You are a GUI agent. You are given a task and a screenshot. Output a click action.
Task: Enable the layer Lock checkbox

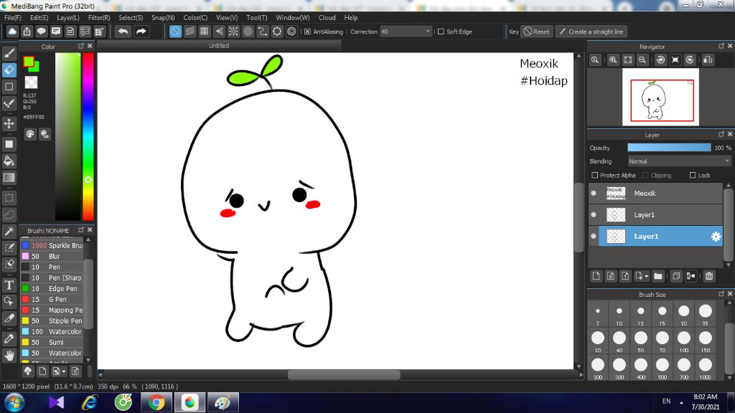click(693, 175)
